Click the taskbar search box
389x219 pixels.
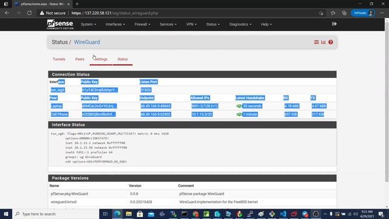[x=56, y=214]
